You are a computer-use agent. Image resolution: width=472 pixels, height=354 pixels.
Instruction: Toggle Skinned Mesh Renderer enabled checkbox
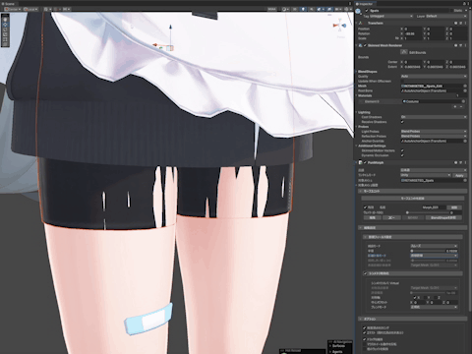pos(365,45)
